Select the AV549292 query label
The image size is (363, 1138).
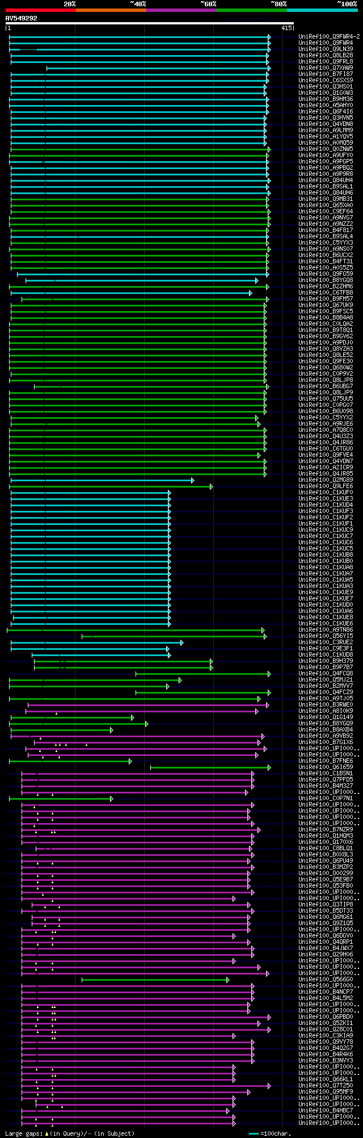coord(22,18)
